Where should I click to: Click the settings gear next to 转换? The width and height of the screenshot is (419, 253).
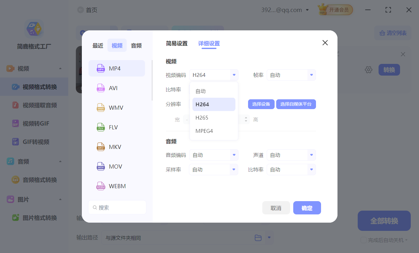(368, 70)
